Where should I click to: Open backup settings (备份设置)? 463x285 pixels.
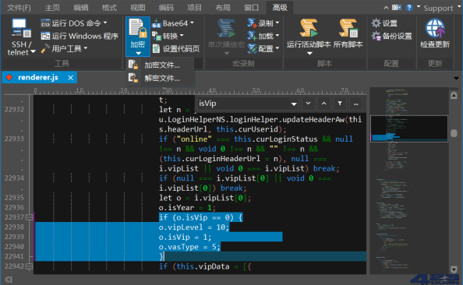click(x=391, y=36)
